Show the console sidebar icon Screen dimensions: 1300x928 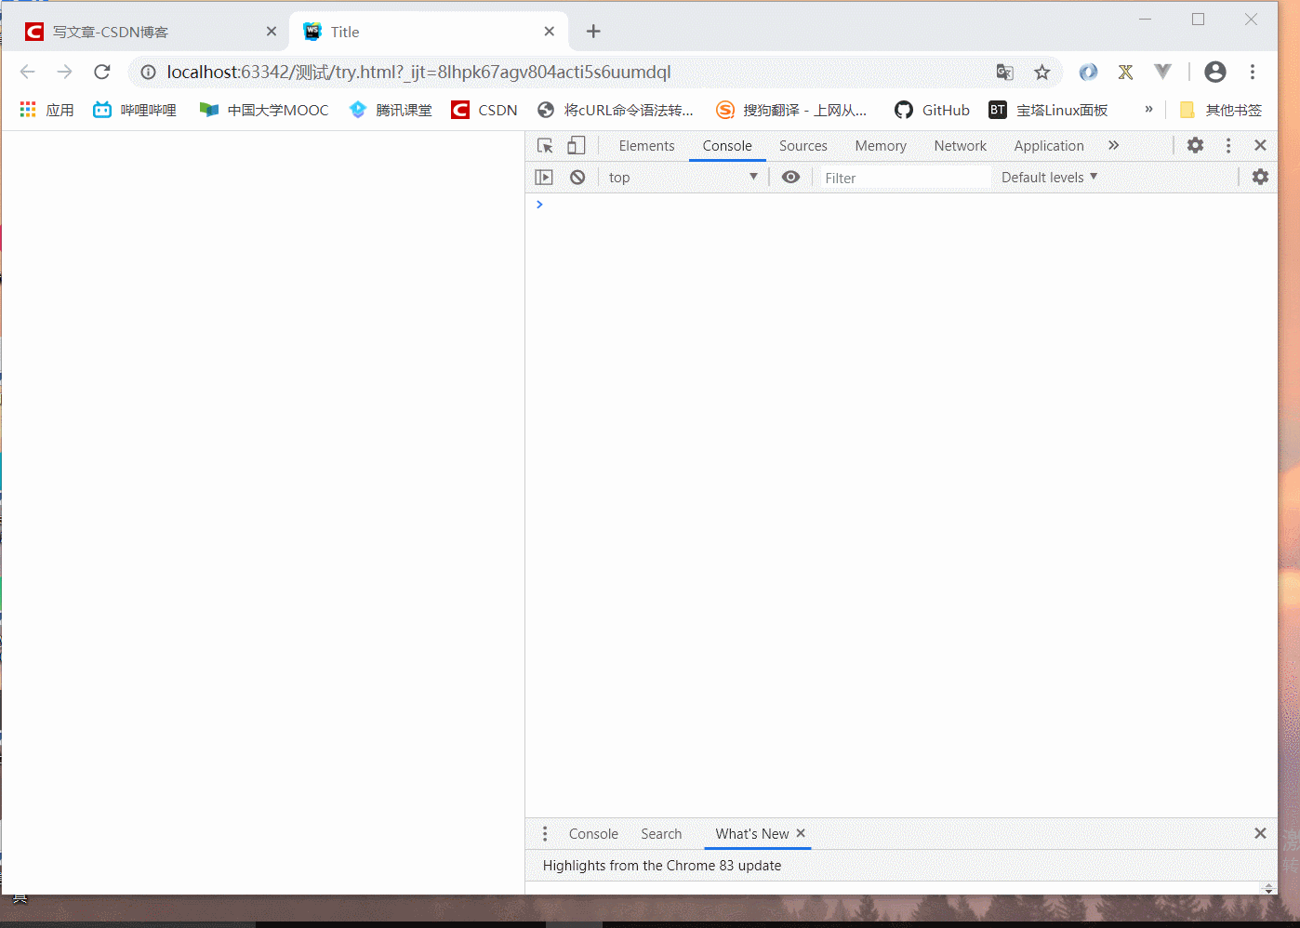544,177
